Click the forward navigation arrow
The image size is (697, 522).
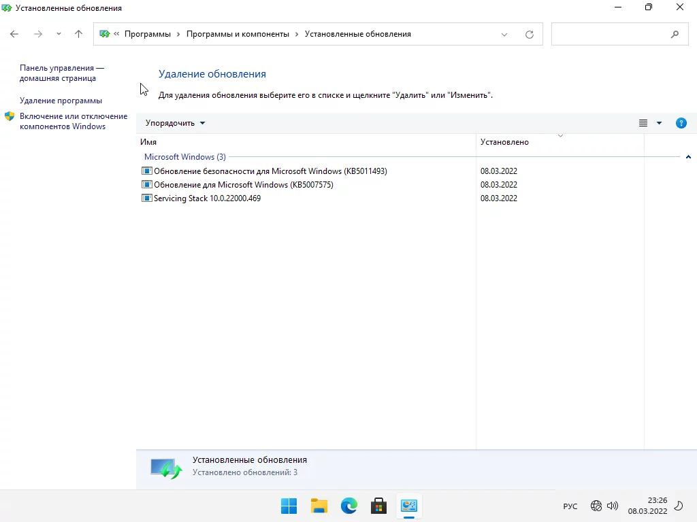tap(38, 34)
